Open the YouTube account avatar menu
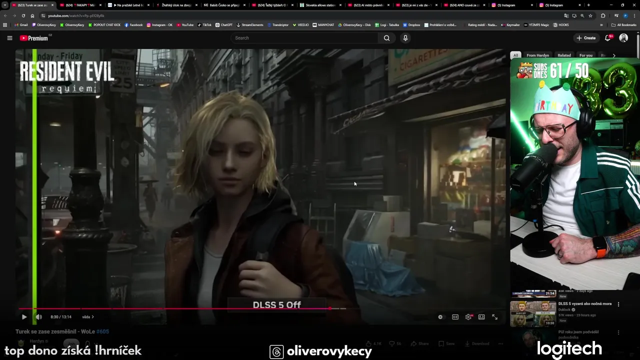Viewport: 640px width, 360px height. 623,38
